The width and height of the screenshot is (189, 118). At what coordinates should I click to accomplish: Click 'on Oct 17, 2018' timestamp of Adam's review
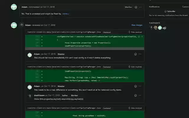[x=48, y=25]
